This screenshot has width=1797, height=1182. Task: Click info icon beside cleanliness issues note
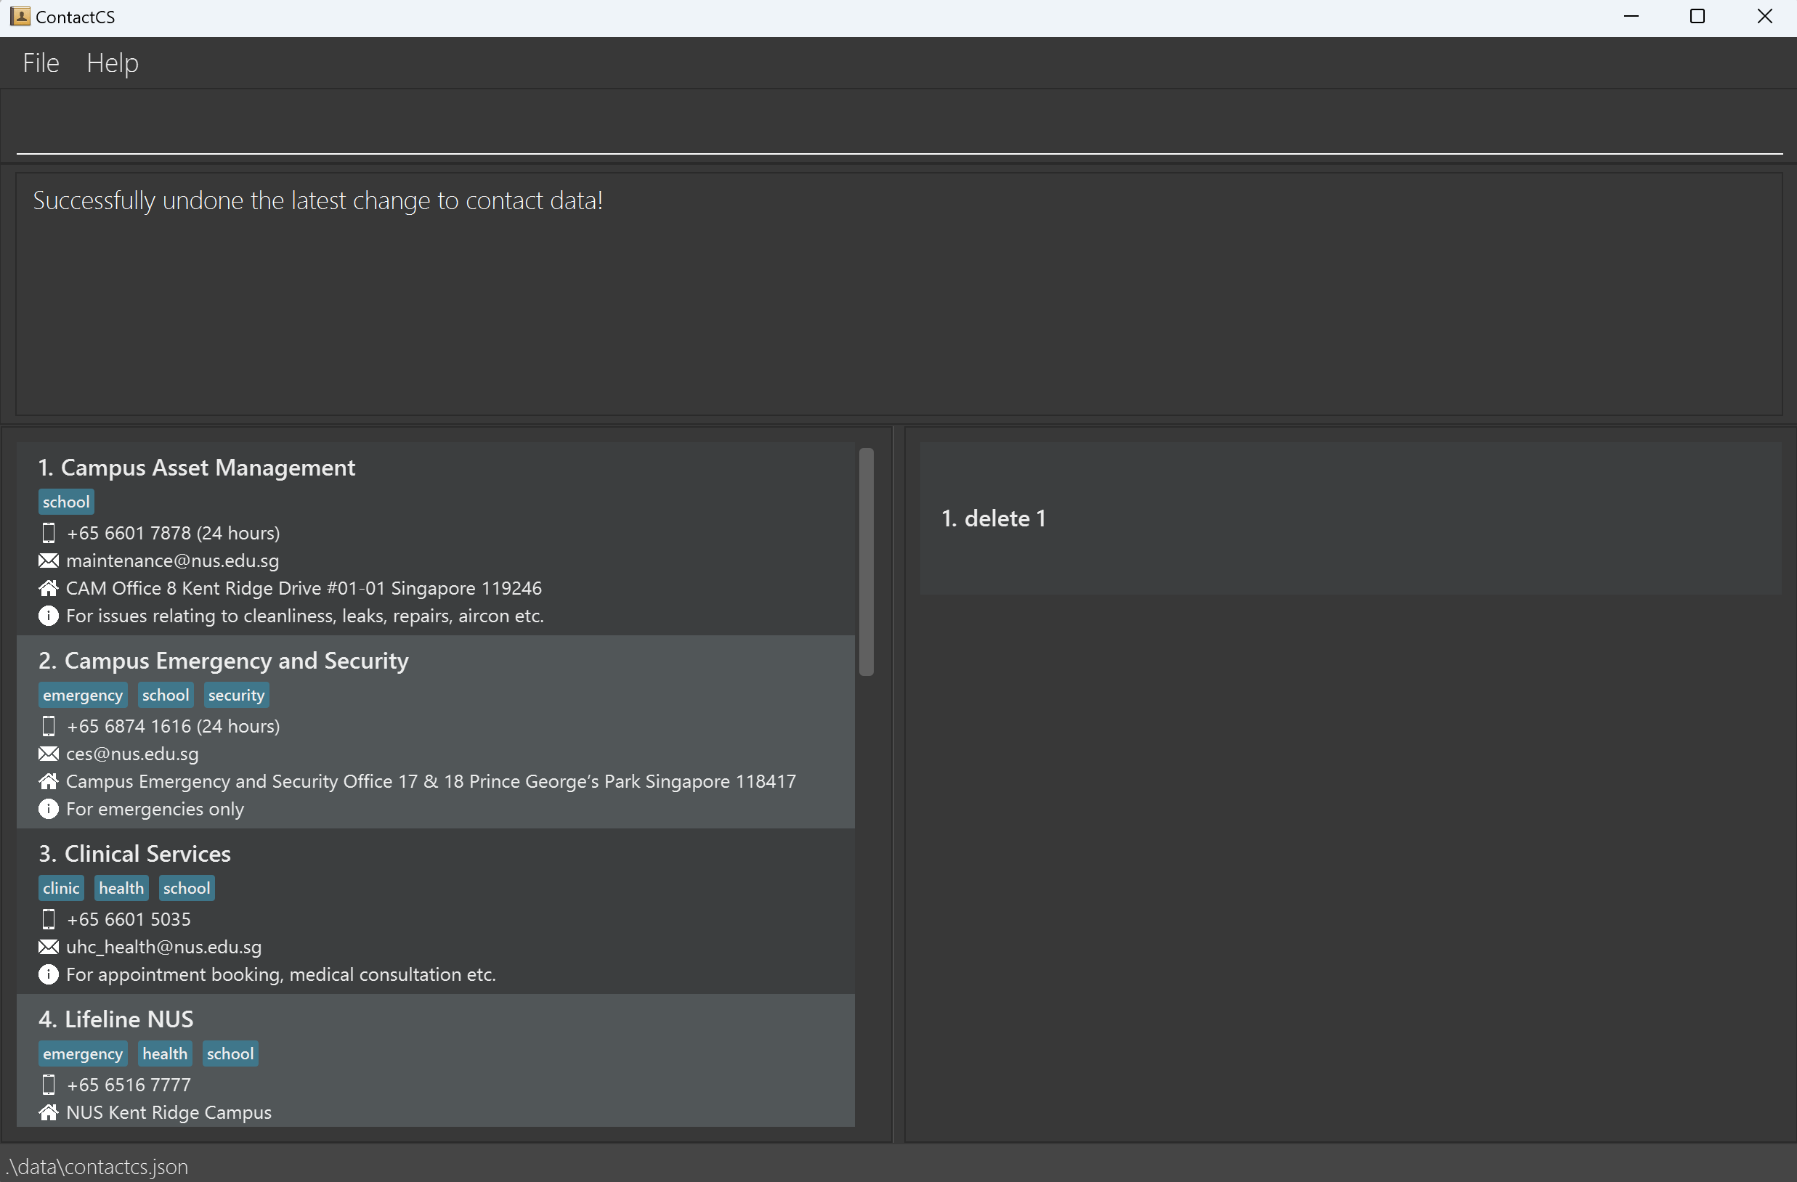tap(49, 616)
